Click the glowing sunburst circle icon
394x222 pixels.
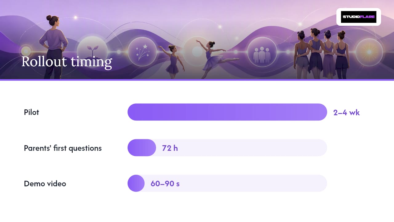(369, 52)
